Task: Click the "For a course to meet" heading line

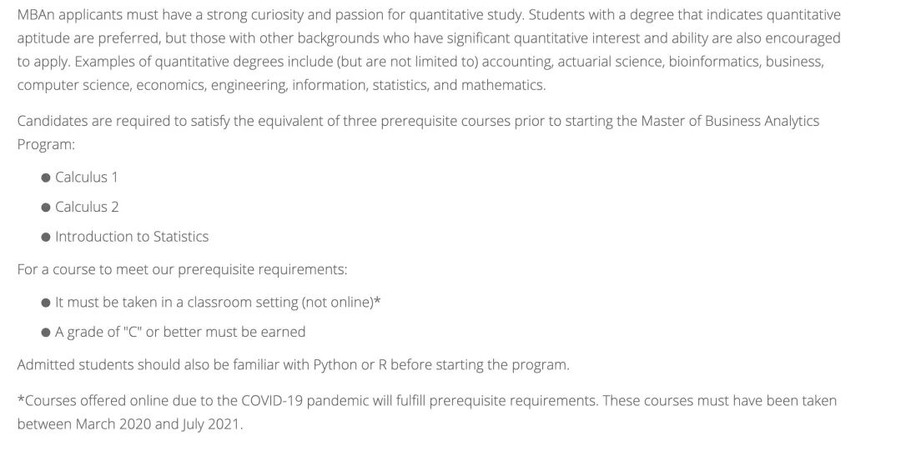Action: pos(182,269)
